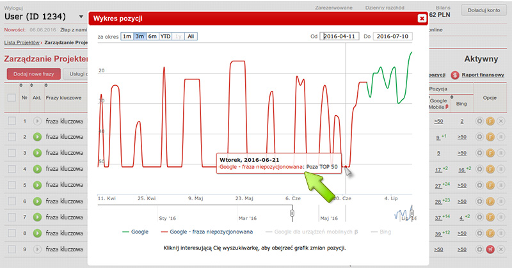Tick the checkbox for row 1

(x=12, y=121)
